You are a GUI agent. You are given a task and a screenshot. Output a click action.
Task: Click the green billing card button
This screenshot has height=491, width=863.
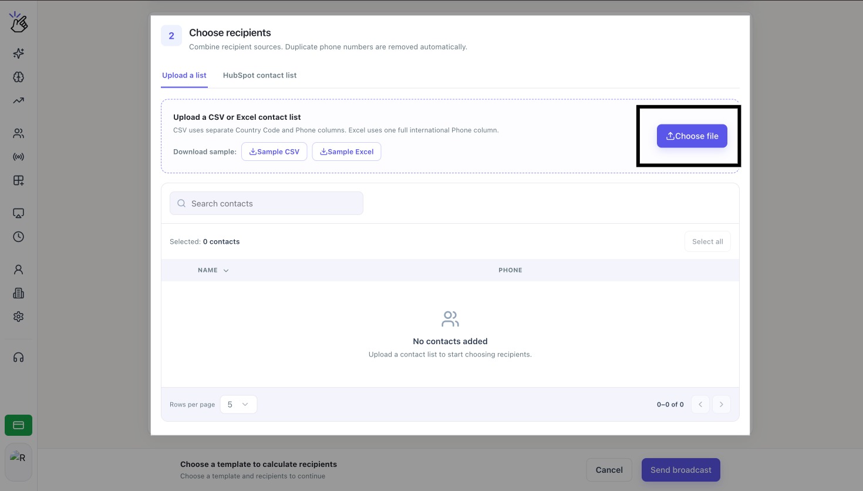(19, 425)
